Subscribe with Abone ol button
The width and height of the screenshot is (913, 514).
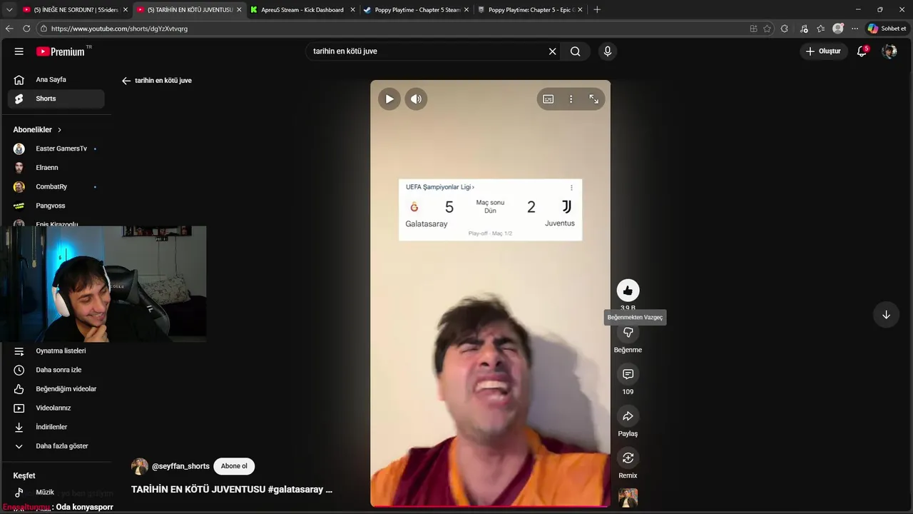[234, 466]
